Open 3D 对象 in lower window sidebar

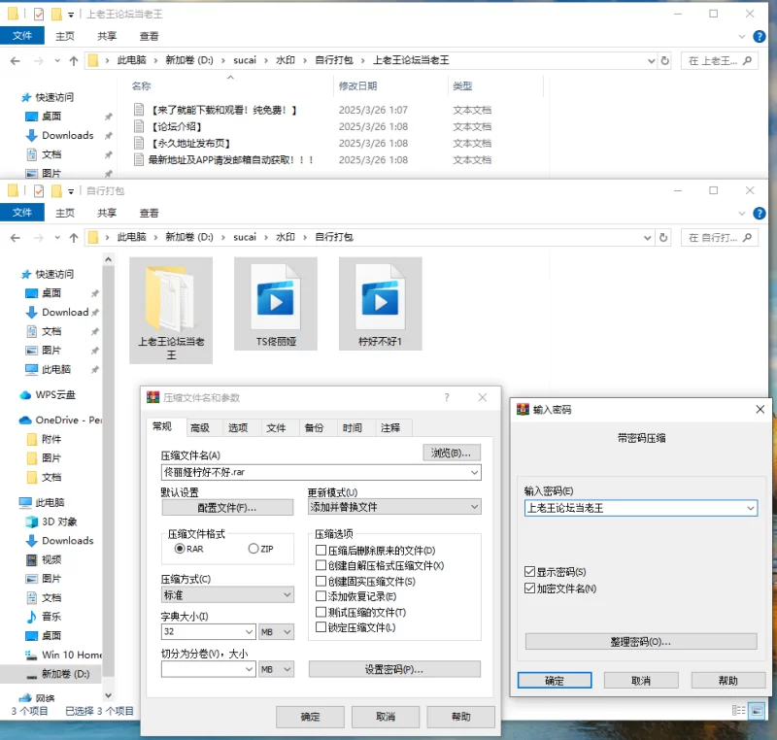pyautogui.click(x=51, y=521)
